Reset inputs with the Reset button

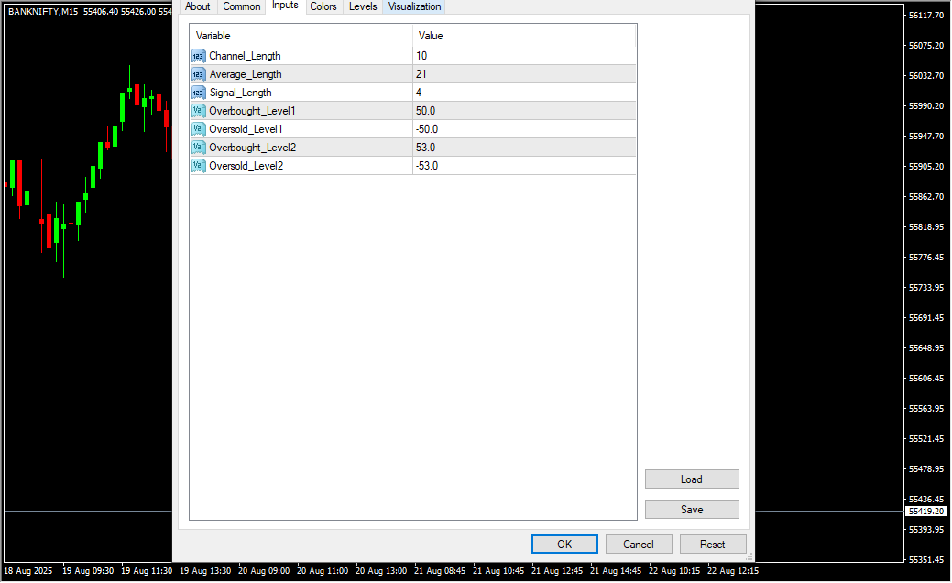[x=713, y=544]
